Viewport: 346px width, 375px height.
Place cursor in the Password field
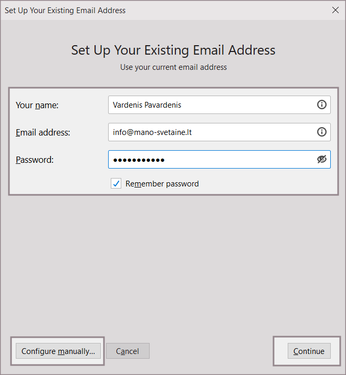(210, 159)
